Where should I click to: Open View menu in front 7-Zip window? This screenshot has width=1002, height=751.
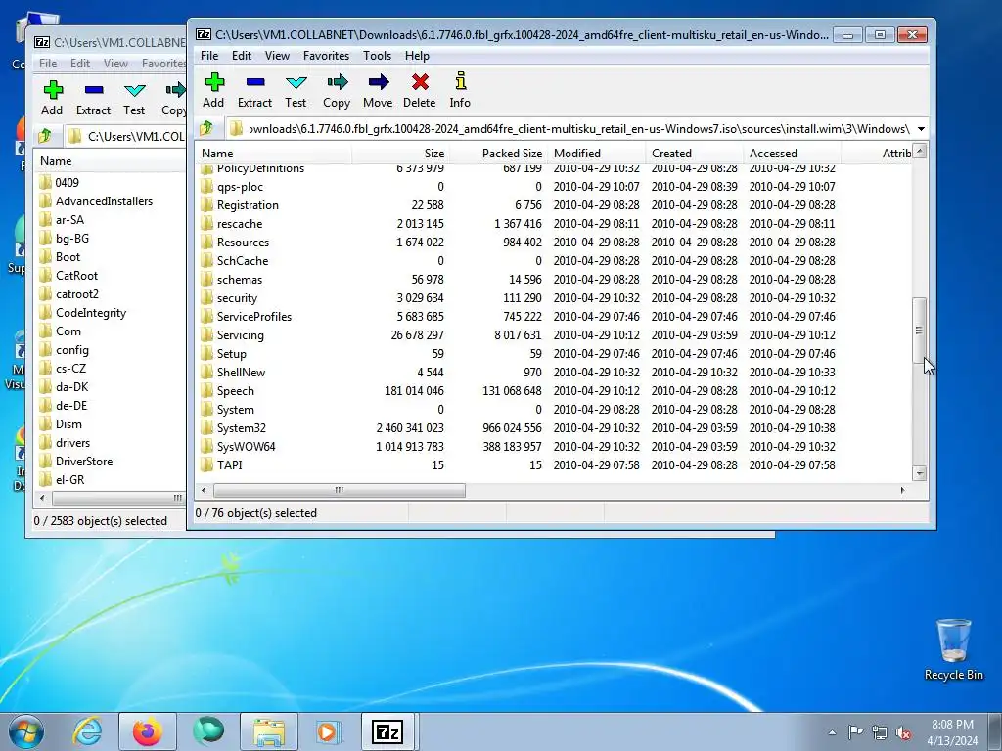click(277, 56)
